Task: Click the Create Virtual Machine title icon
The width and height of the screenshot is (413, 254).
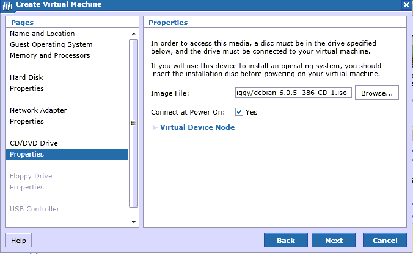Action: (7, 5)
